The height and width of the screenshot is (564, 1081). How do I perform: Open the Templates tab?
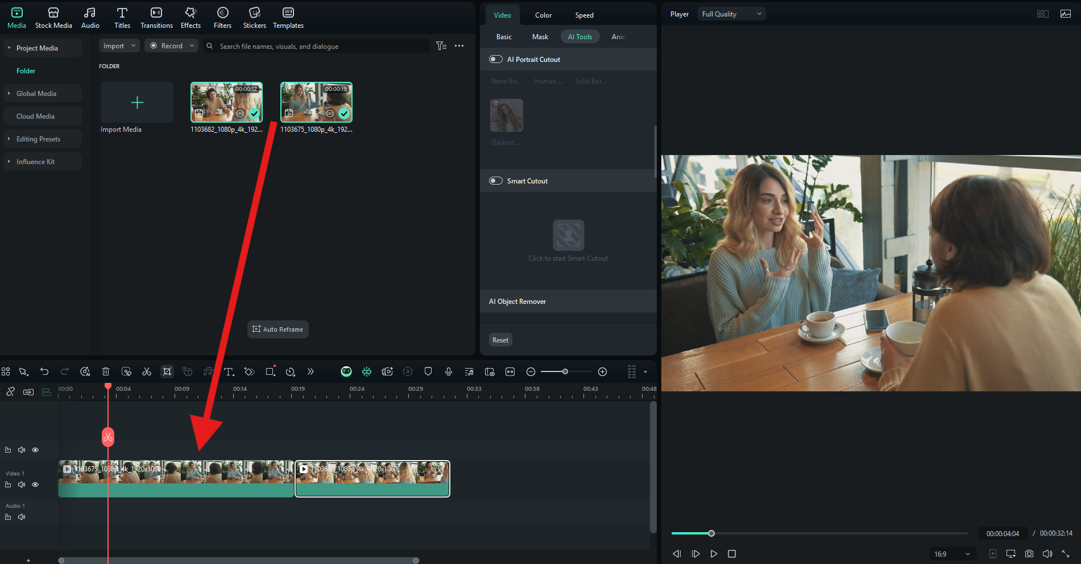pyautogui.click(x=288, y=18)
